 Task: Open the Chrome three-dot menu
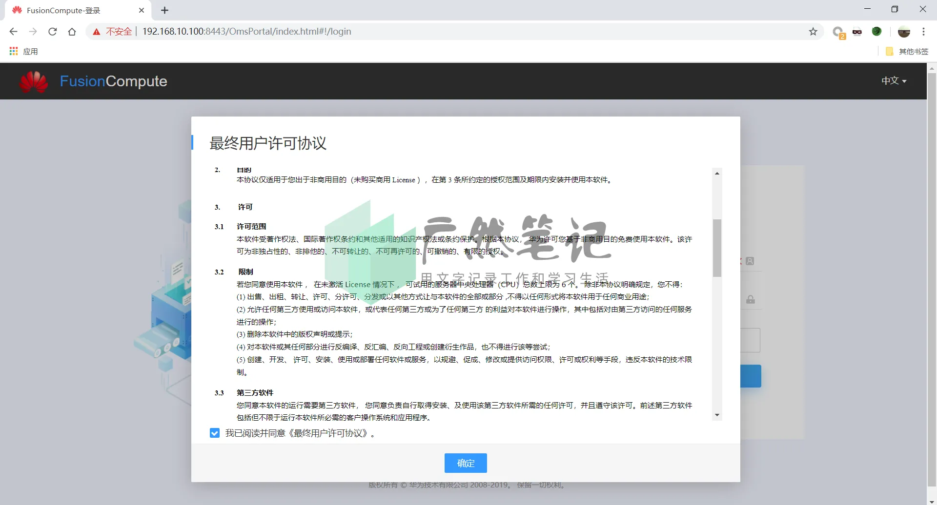point(923,32)
